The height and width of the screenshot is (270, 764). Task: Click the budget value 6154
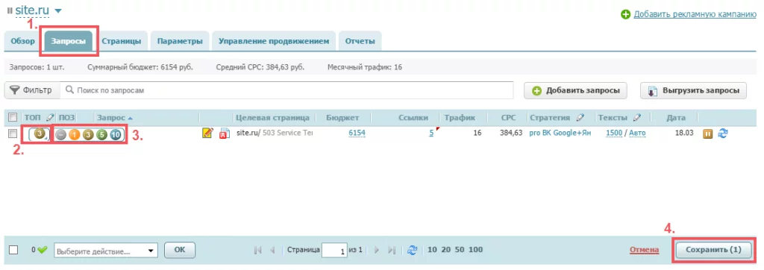(x=357, y=133)
